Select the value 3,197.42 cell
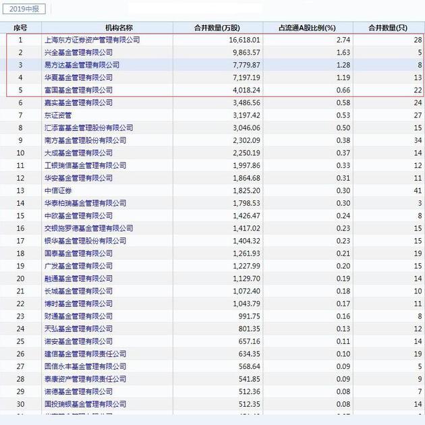The height and width of the screenshot is (425, 425). (246, 115)
